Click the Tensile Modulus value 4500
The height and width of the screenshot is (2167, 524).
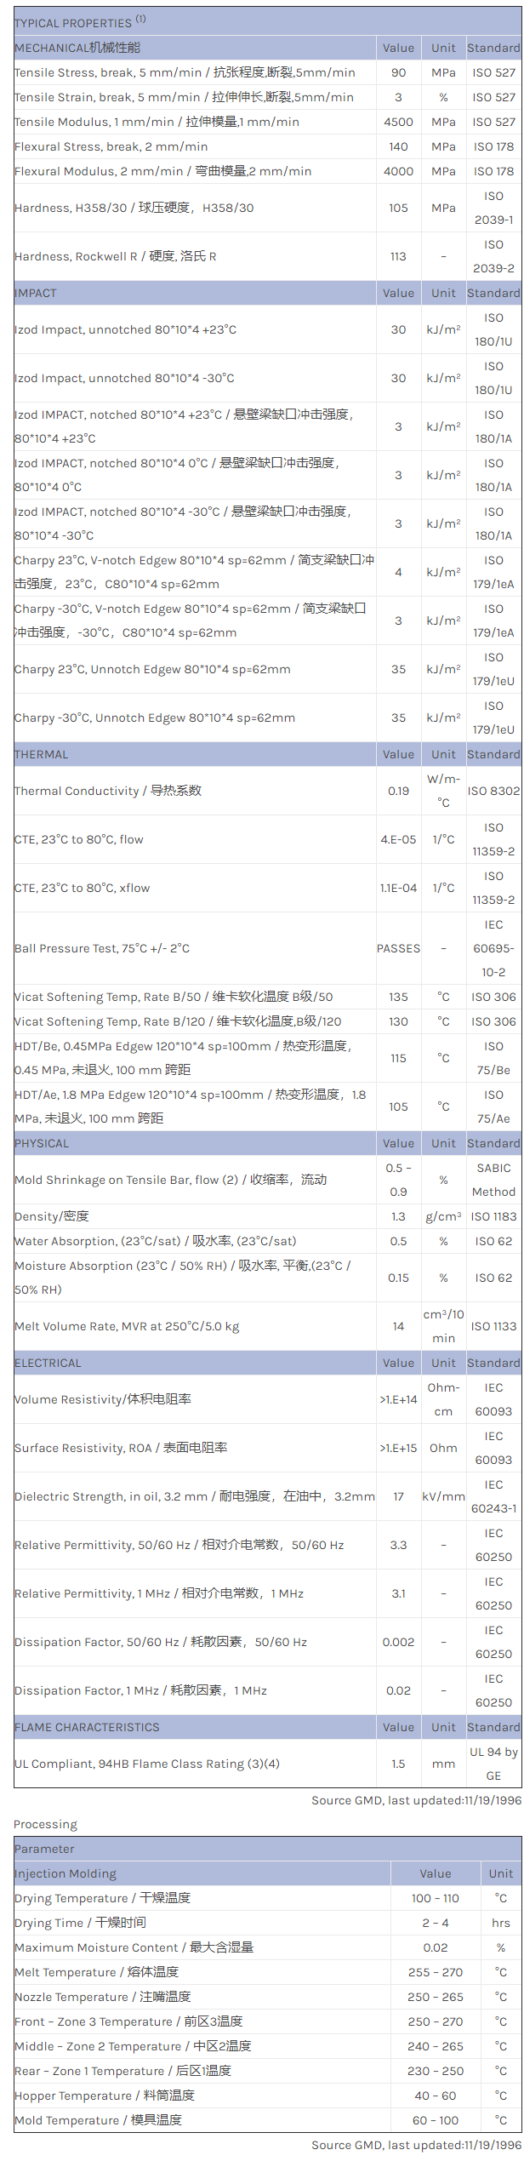coord(398,122)
